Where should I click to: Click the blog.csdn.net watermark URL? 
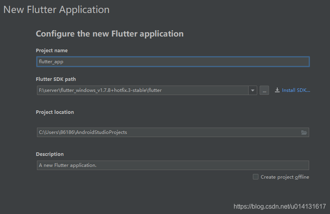[x=280, y=207]
